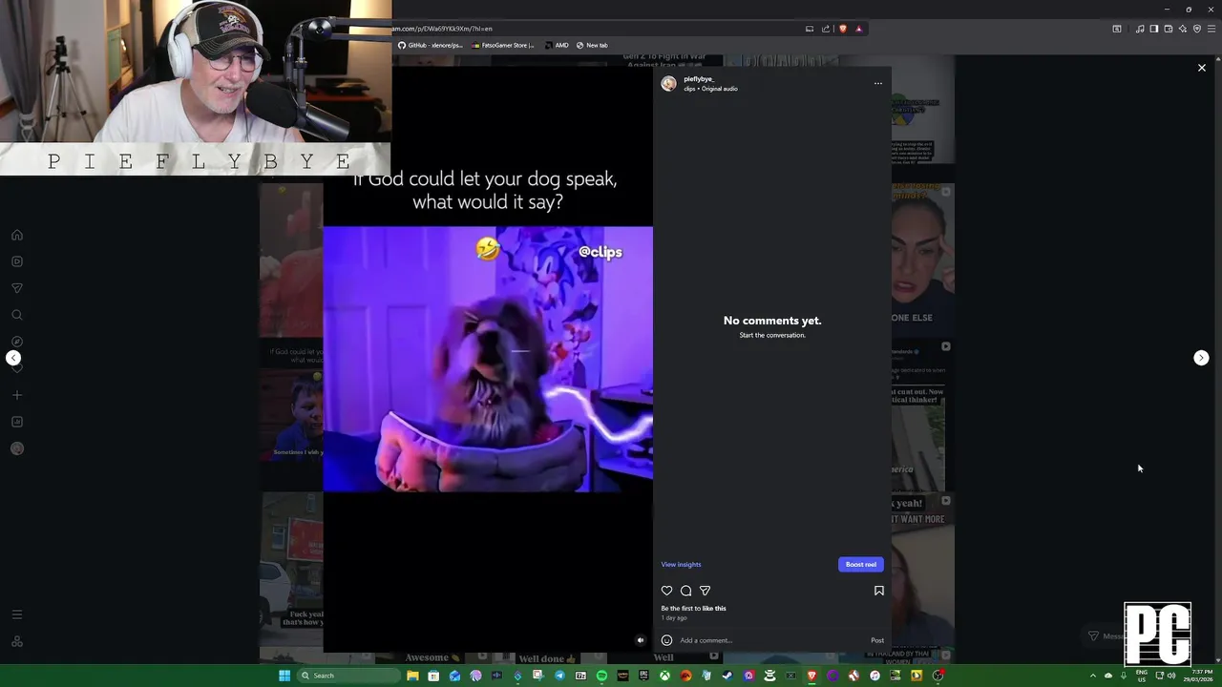1222x687 pixels.
Task: Expand hidden system tray icons chevron
Action: click(1093, 676)
